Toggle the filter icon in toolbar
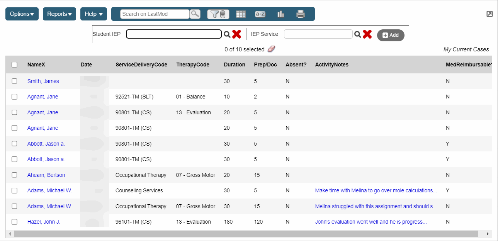498x241 pixels. coord(218,14)
